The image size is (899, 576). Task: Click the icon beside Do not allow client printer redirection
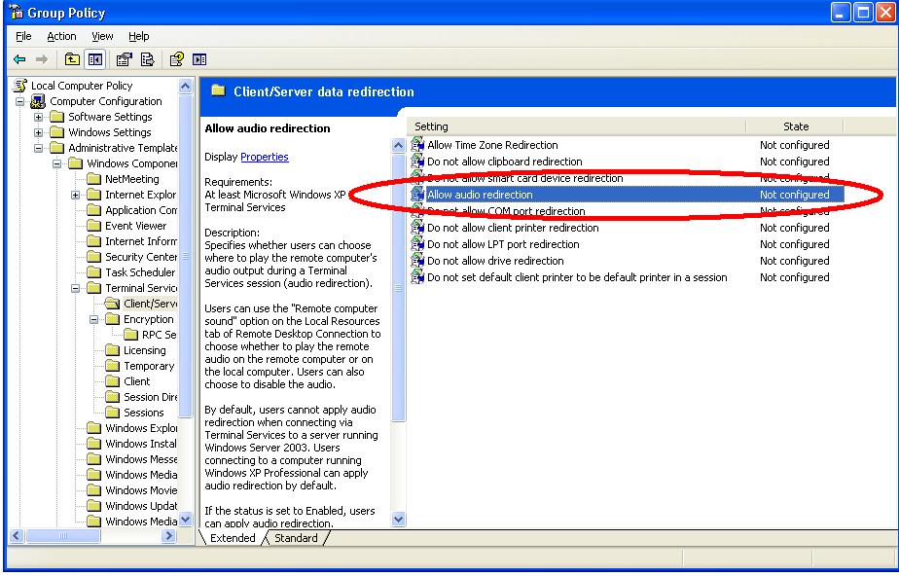(x=417, y=228)
